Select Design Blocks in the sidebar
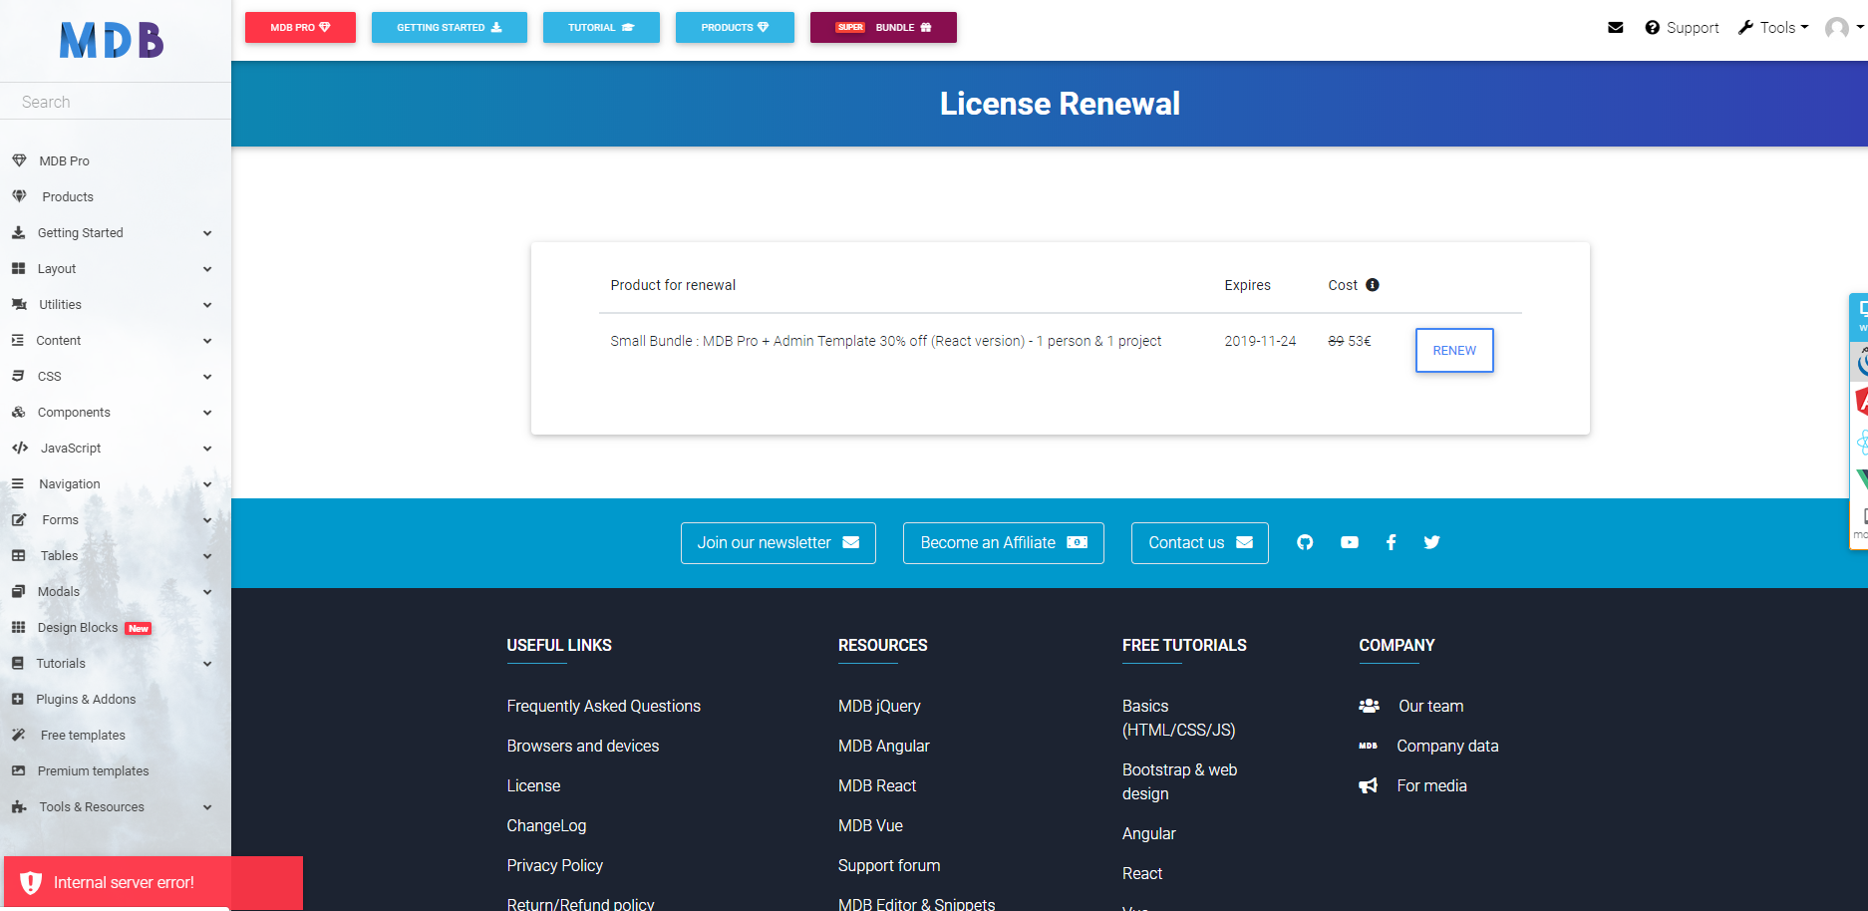The width and height of the screenshot is (1868, 911). [78, 627]
